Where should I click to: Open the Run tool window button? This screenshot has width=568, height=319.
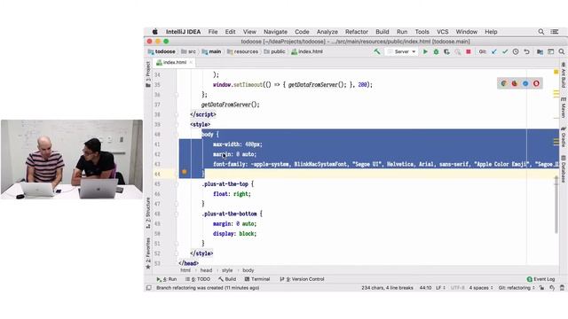pyautogui.click(x=167, y=279)
